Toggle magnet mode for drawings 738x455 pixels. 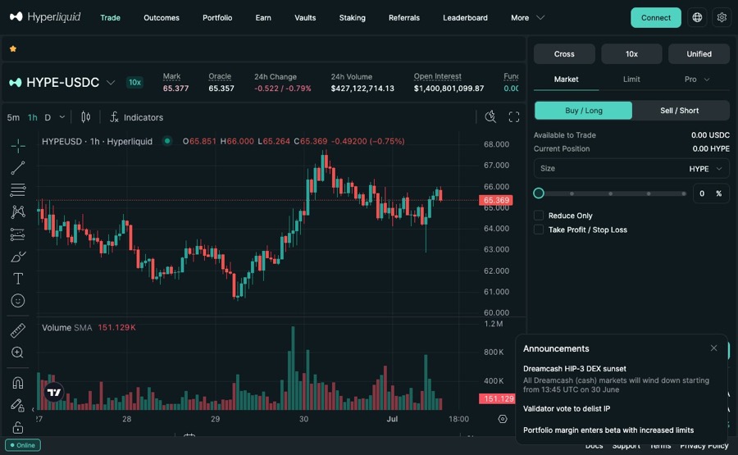(18, 383)
